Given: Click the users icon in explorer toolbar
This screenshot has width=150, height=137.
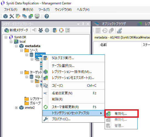Looking at the screenshot, I should coord(41,30).
